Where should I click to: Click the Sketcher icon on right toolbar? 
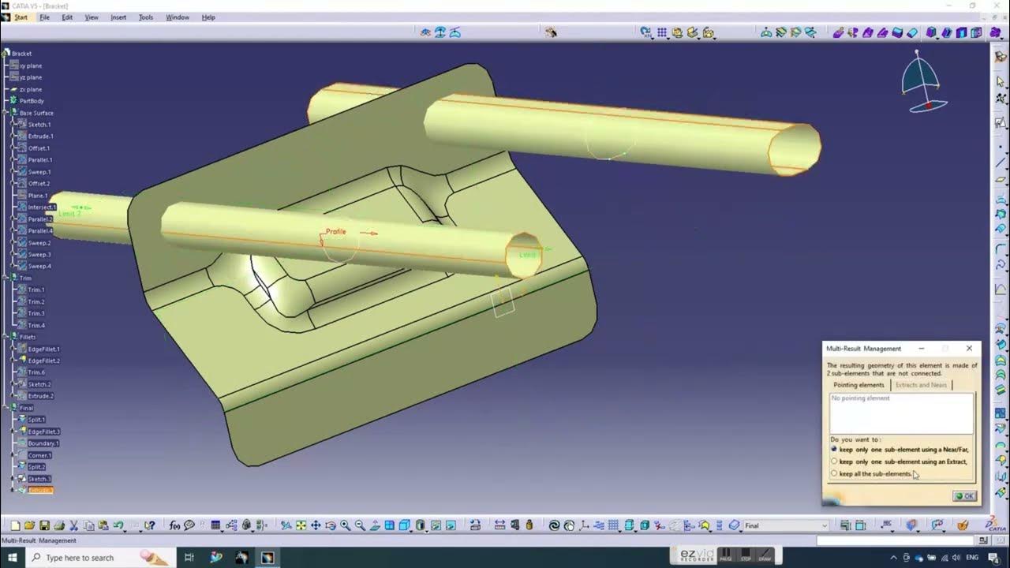(1001, 122)
